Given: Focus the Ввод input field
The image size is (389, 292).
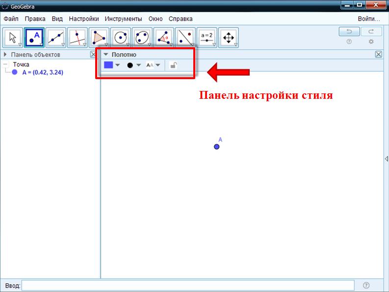Looking at the screenshot, I should [x=188, y=285].
